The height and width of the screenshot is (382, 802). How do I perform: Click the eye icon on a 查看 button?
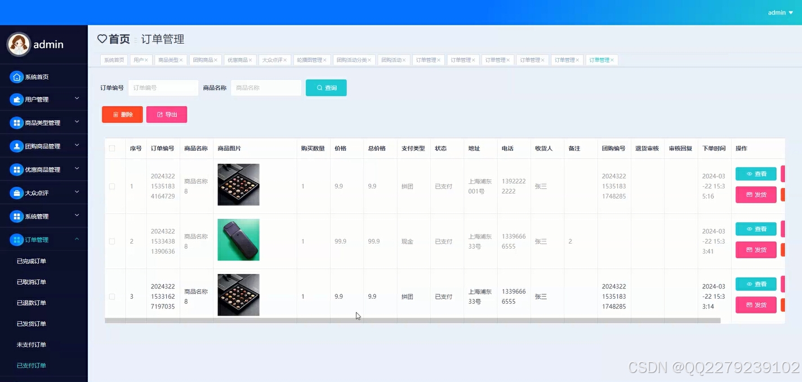point(749,173)
